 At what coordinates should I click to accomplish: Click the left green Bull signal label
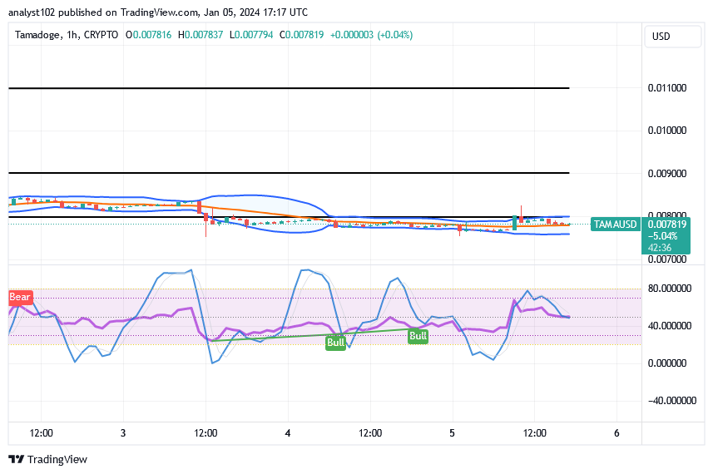(x=335, y=342)
